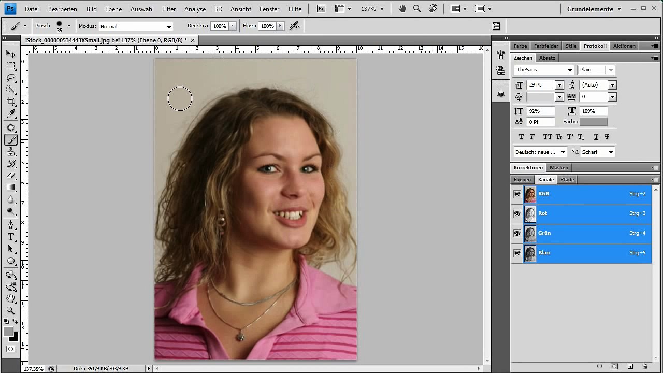Click the background color swatch
Viewport: 663px width, 373px height.
coord(15,337)
